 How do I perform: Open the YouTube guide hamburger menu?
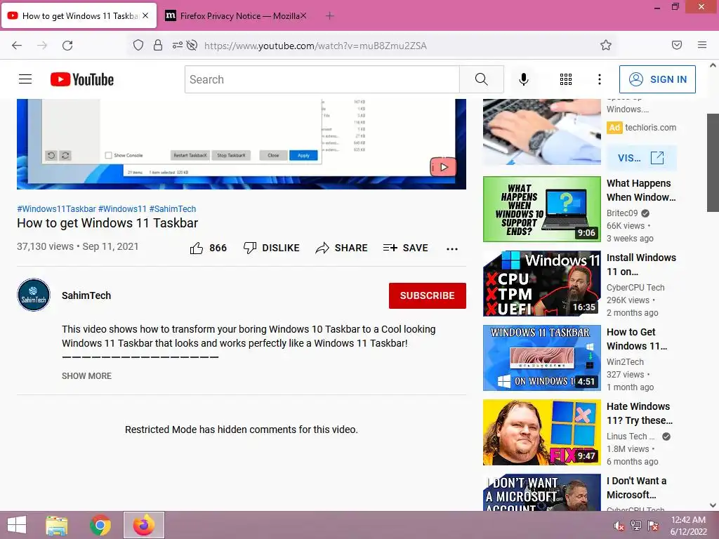point(25,79)
